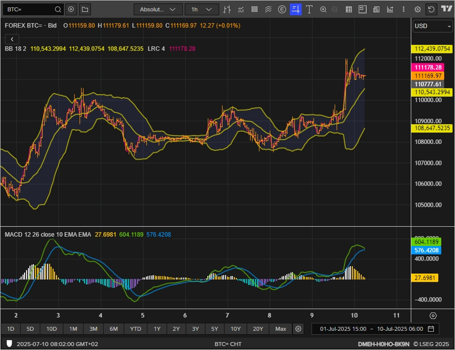Show the data table grid icon

349,10
